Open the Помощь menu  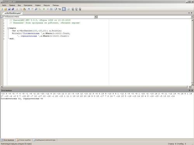tap(56, 5)
